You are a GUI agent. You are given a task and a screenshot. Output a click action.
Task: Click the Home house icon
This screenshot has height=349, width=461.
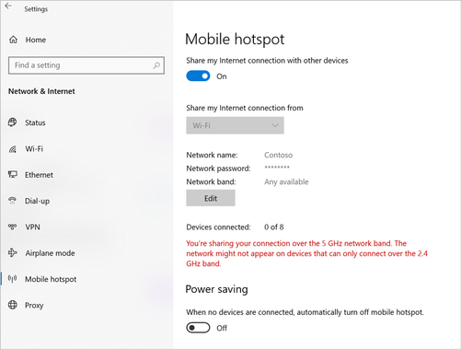(13, 40)
